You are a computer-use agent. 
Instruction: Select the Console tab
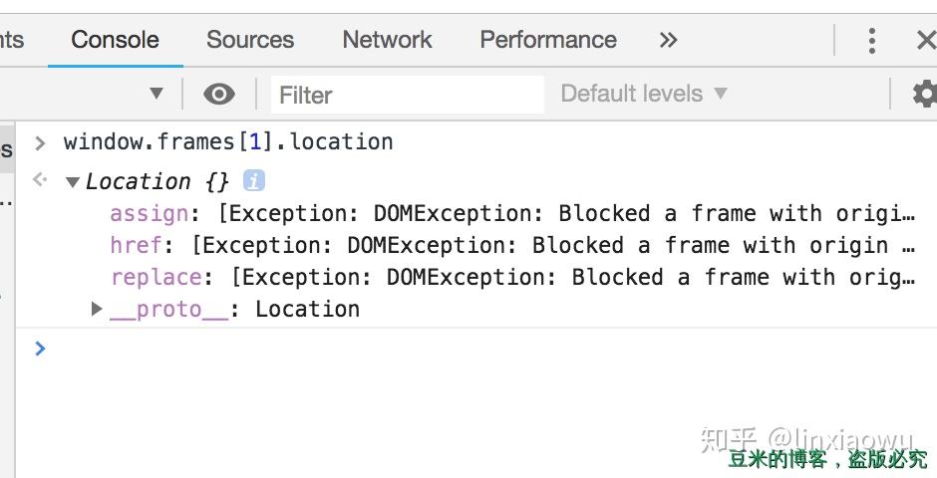(x=115, y=40)
